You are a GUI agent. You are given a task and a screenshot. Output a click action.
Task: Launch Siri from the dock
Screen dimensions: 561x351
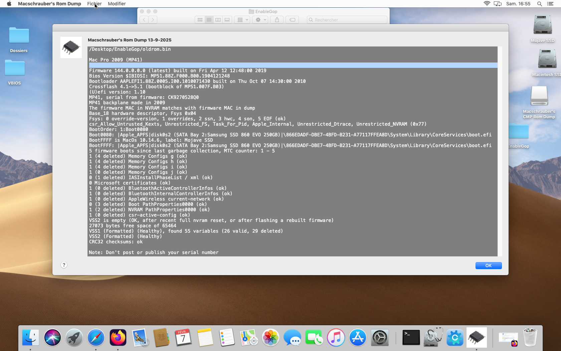tap(52, 337)
